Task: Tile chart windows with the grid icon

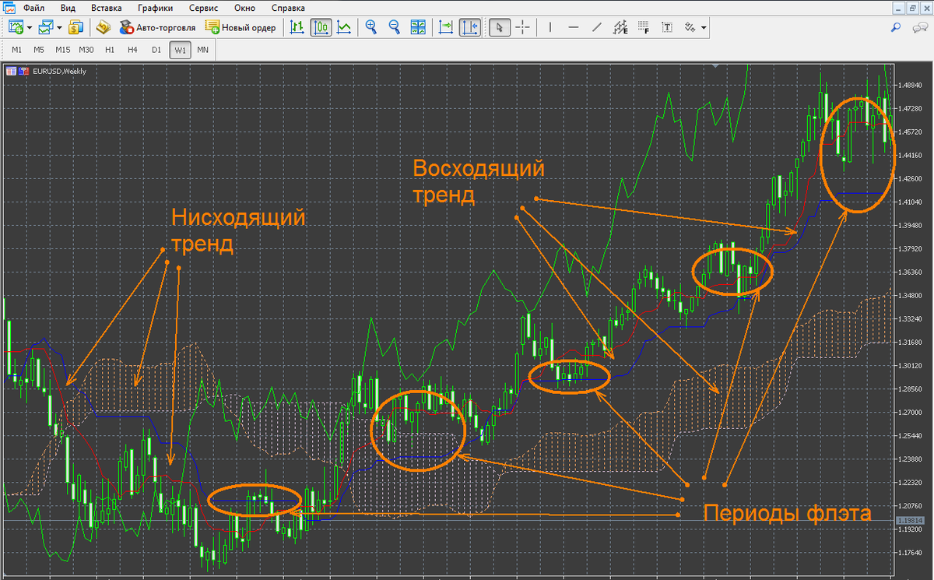Action: tap(418, 27)
